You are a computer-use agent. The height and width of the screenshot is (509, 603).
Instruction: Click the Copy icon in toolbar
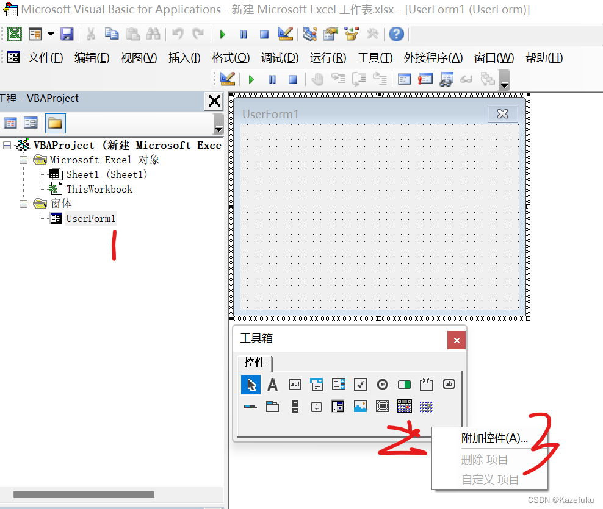(x=112, y=35)
